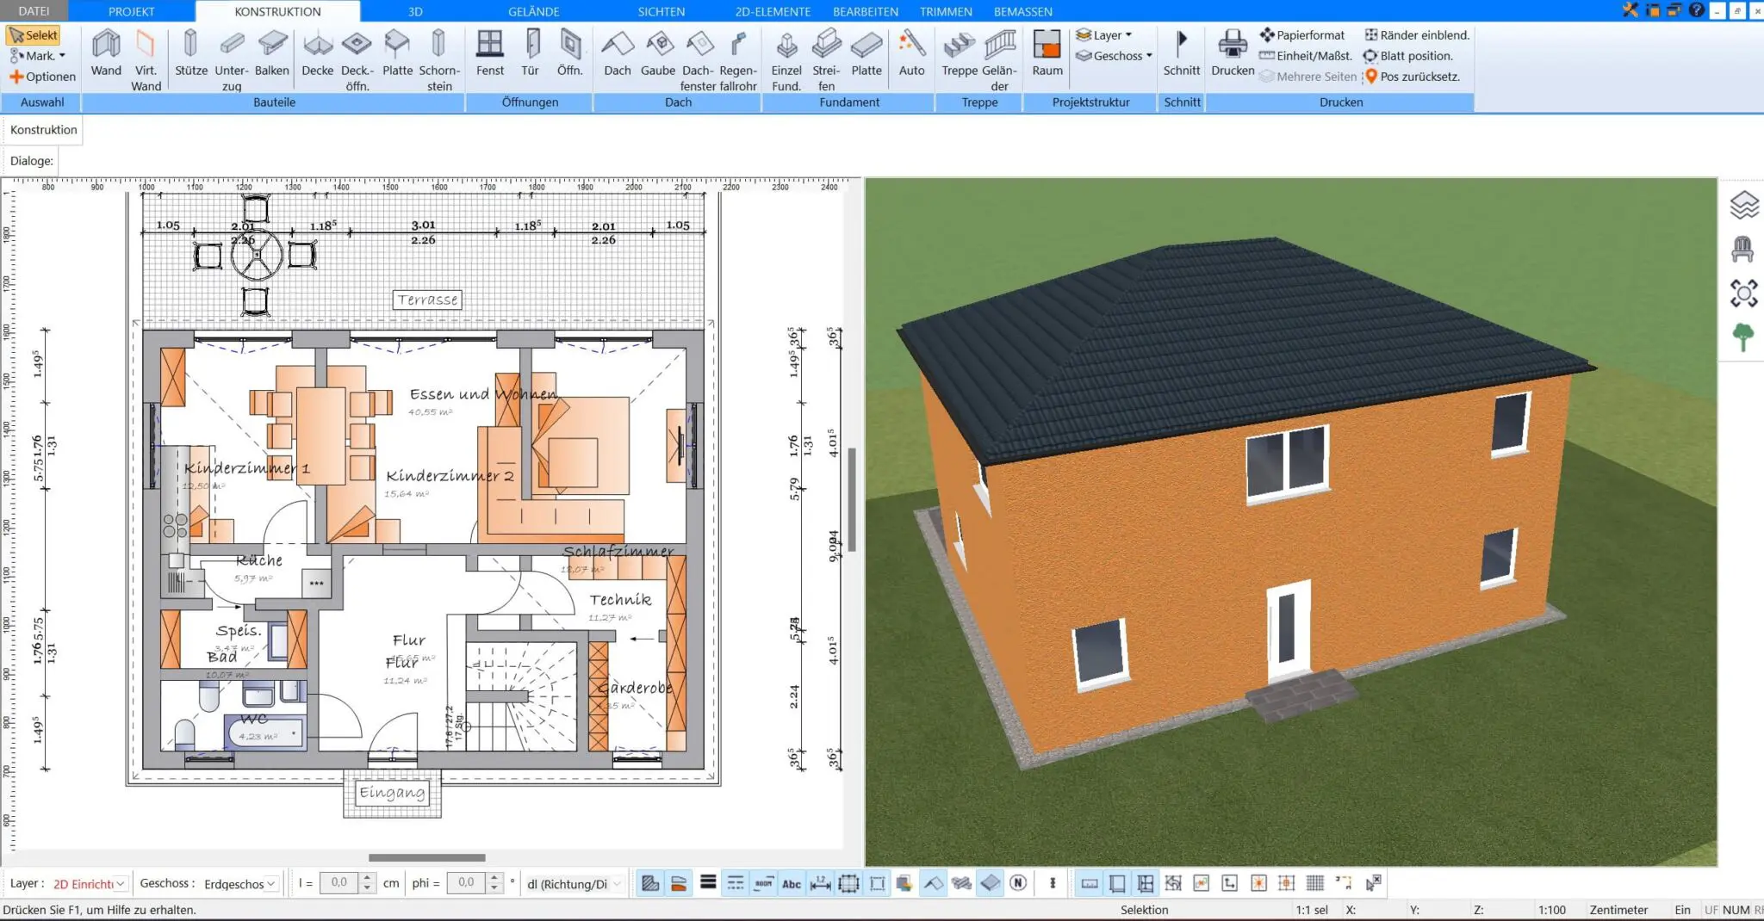Increase the phi value with the up stepper
The image size is (1764, 921).
494,877
